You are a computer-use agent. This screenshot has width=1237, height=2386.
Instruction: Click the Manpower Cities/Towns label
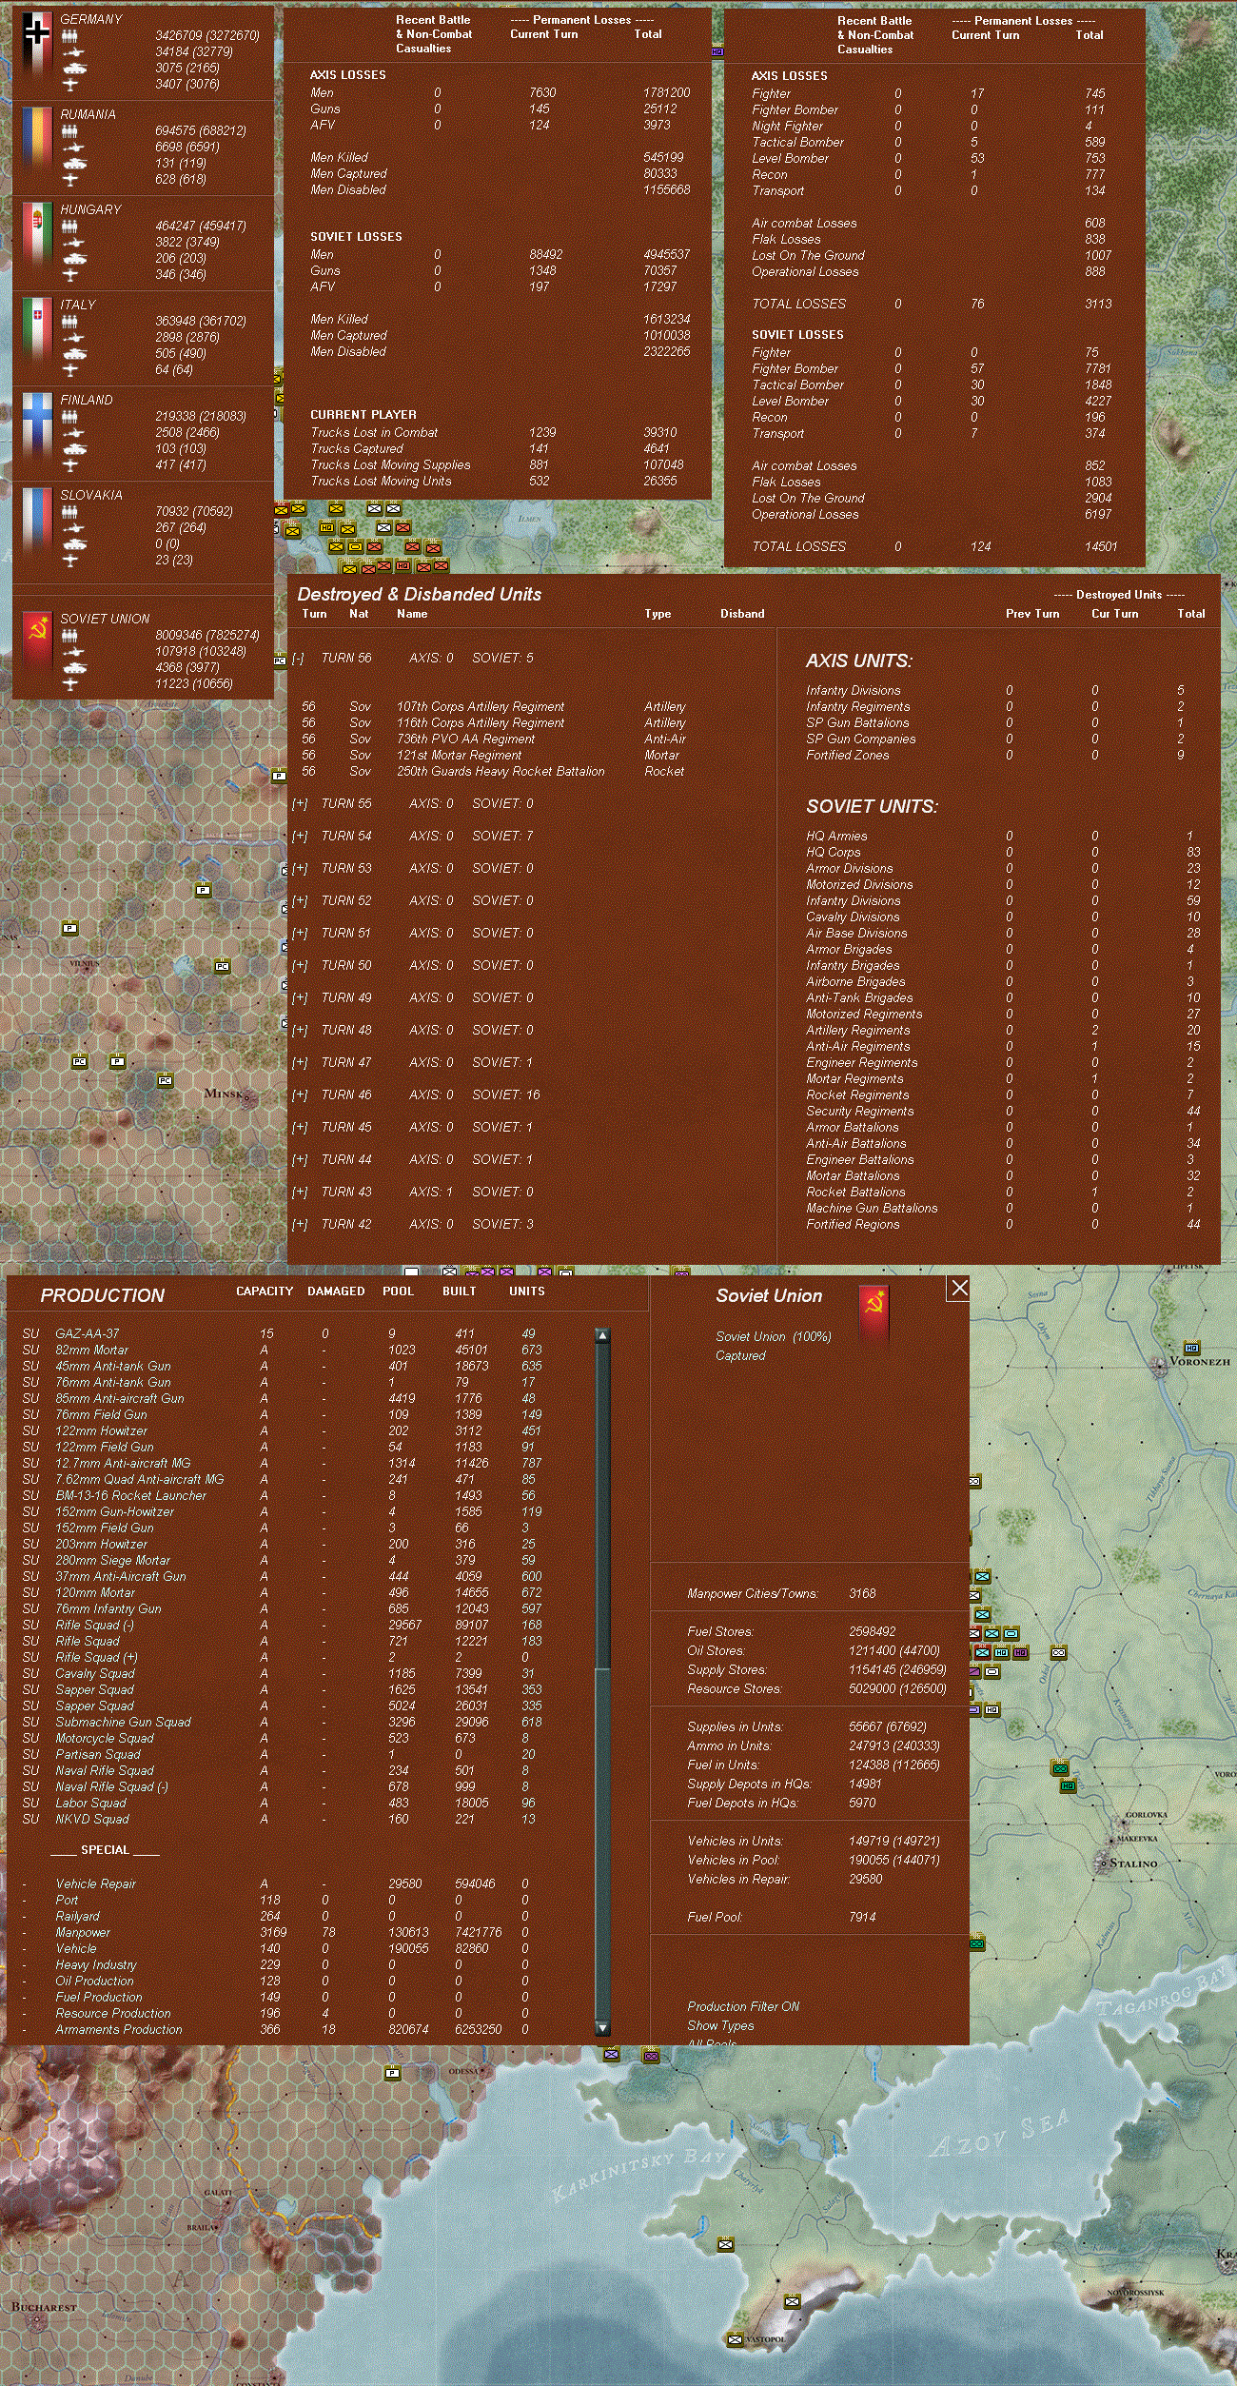tap(752, 1593)
